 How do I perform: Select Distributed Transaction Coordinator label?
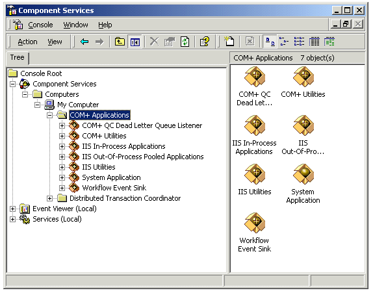pyautogui.click(x=125, y=198)
